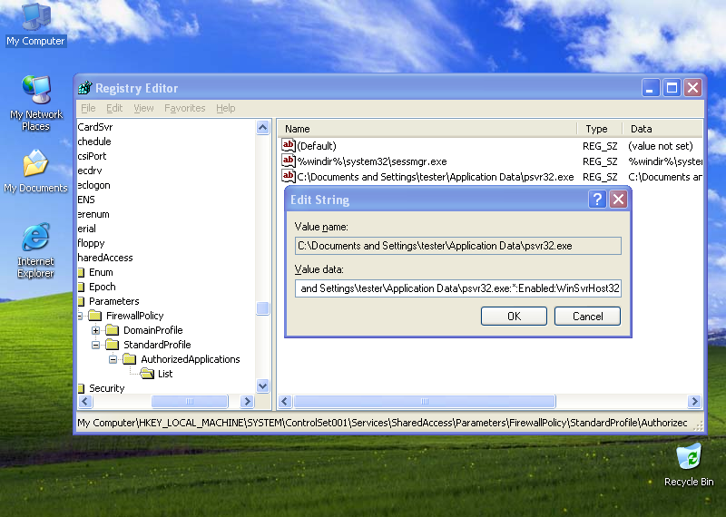
Task: Click the status bar registry path
Action: tap(382, 423)
